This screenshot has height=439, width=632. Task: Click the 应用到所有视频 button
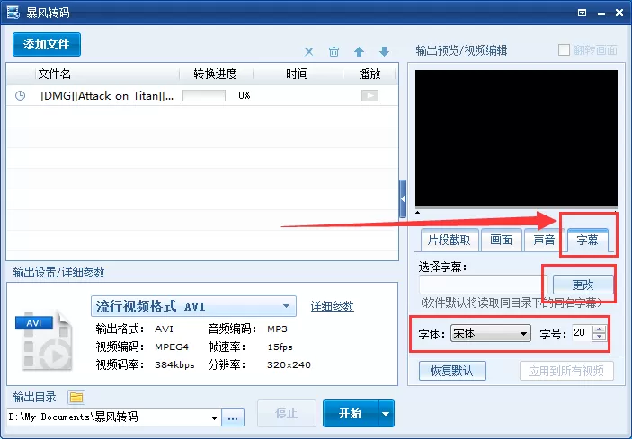point(566,371)
